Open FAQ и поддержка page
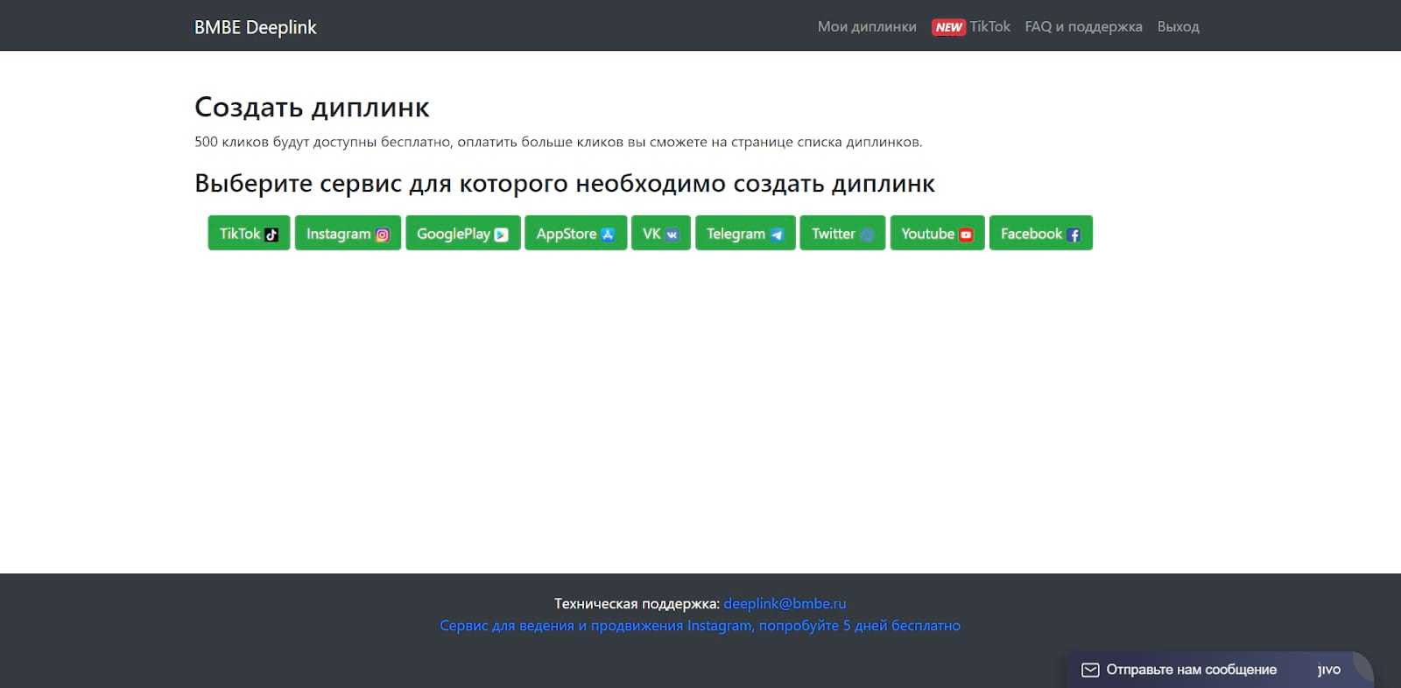This screenshot has height=688, width=1401. [1083, 27]
